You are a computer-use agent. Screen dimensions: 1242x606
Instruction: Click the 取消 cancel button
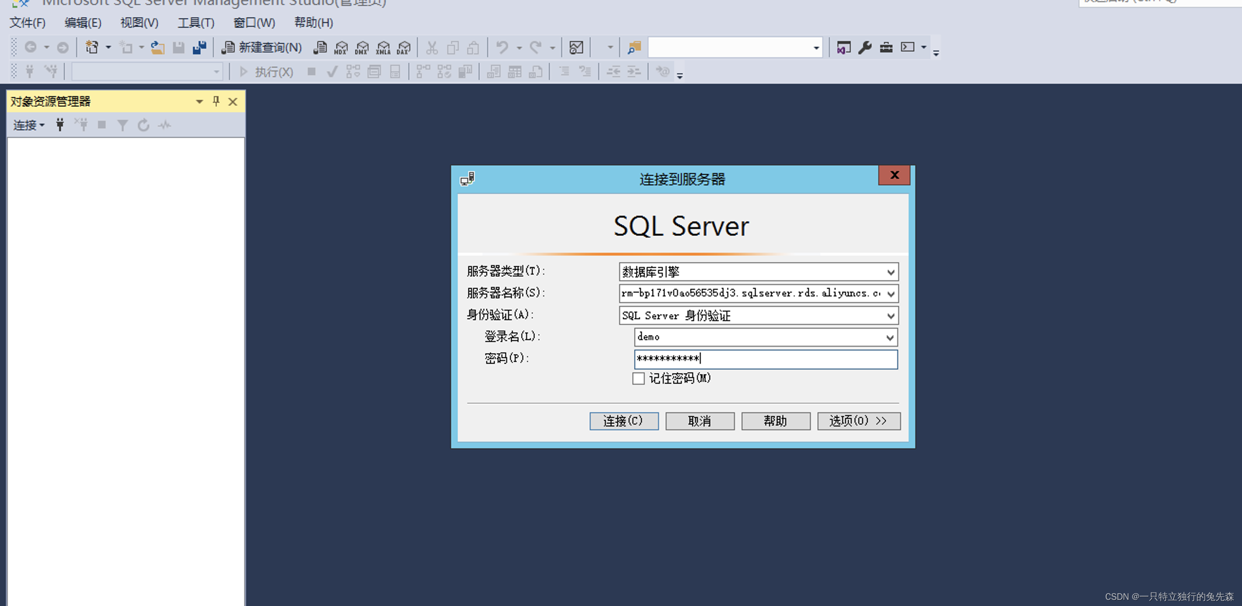(700, 421)
